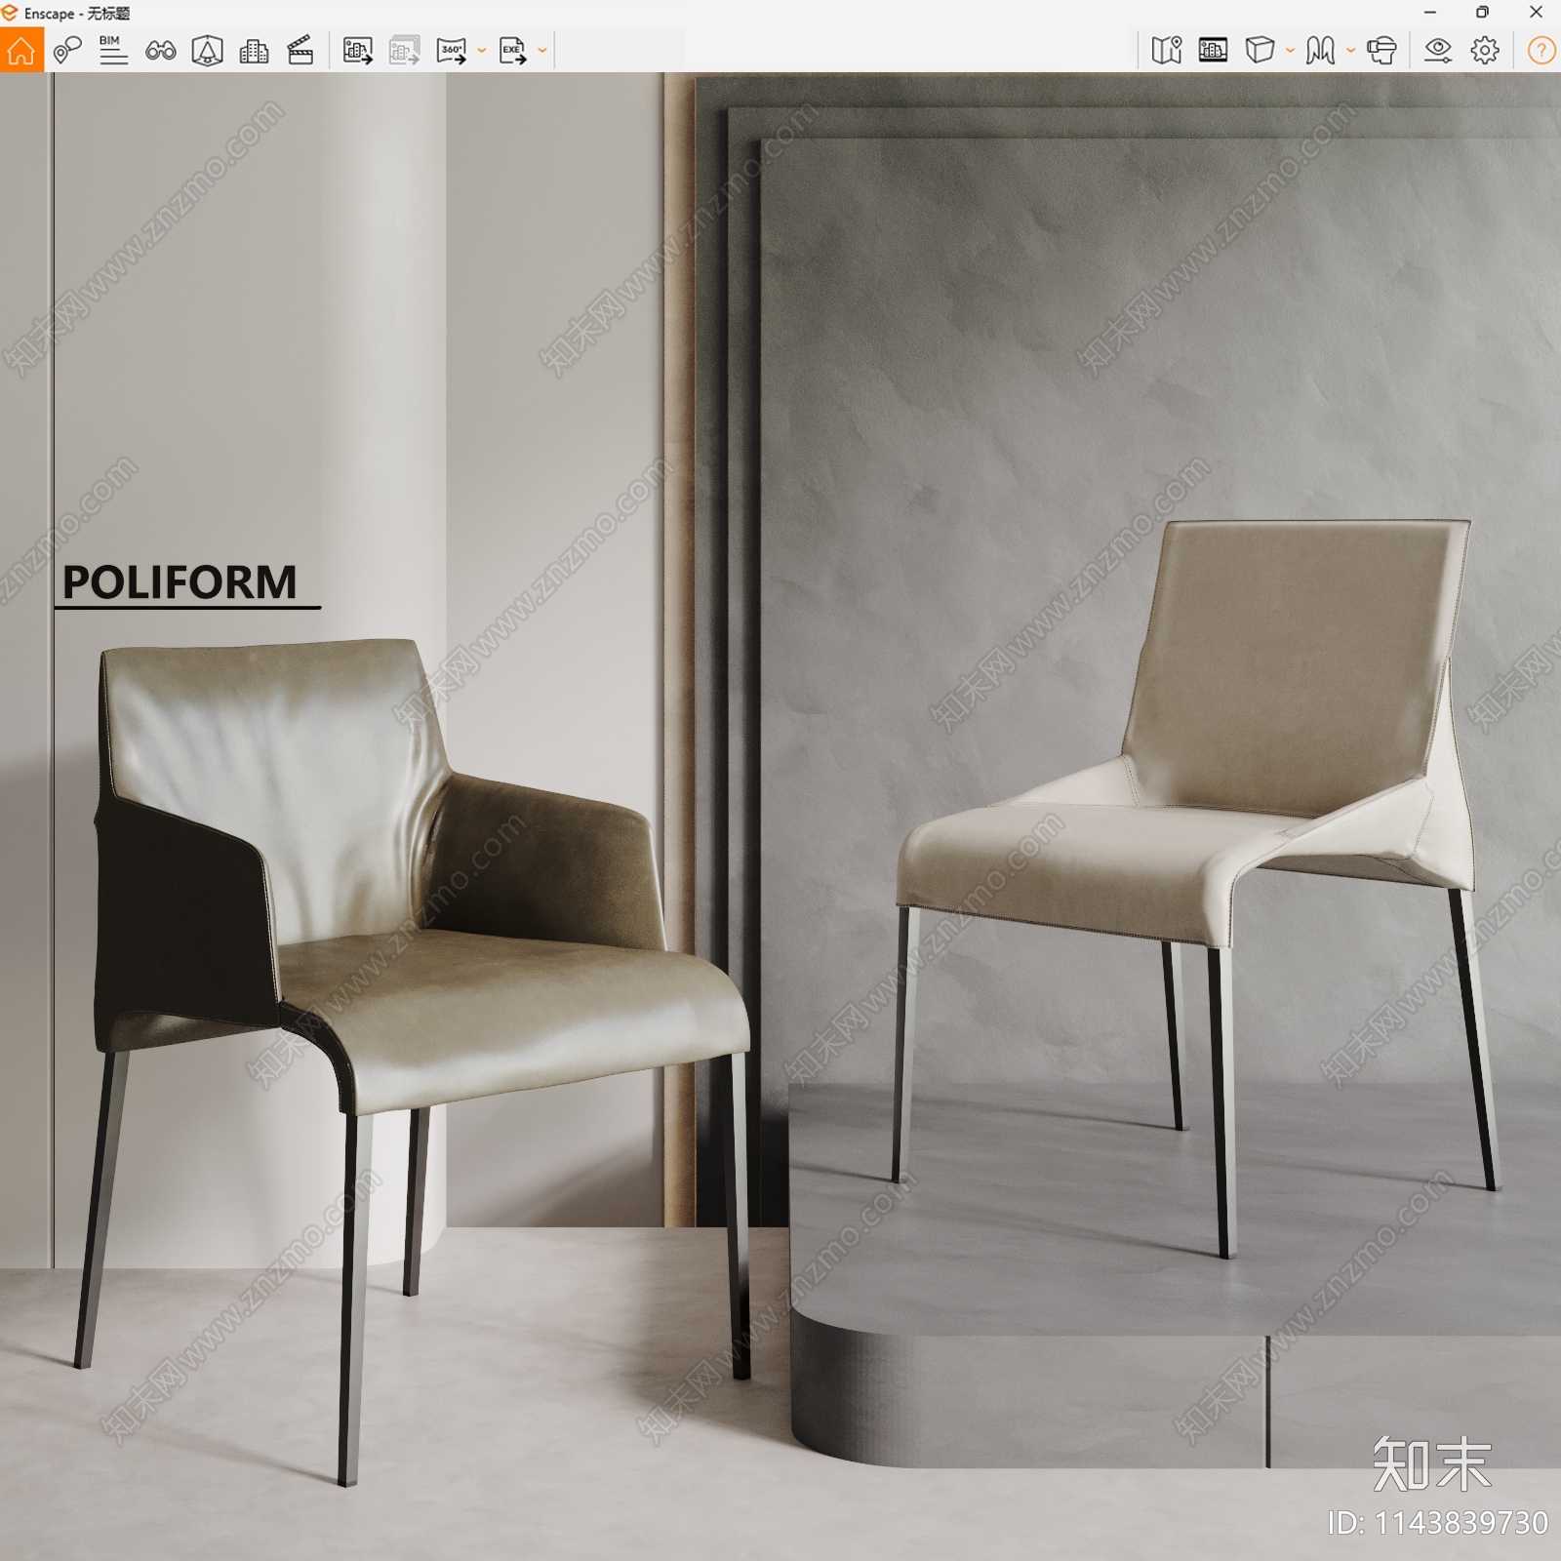Screen dimensions: 1561x1561
Task: Click the 360° panorama export icon
Action: point(452,51)
